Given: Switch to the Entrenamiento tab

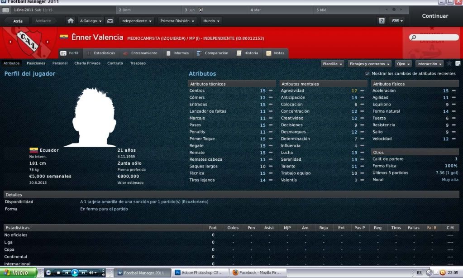Looking at the screenshot, I should [x=141, y=53].
